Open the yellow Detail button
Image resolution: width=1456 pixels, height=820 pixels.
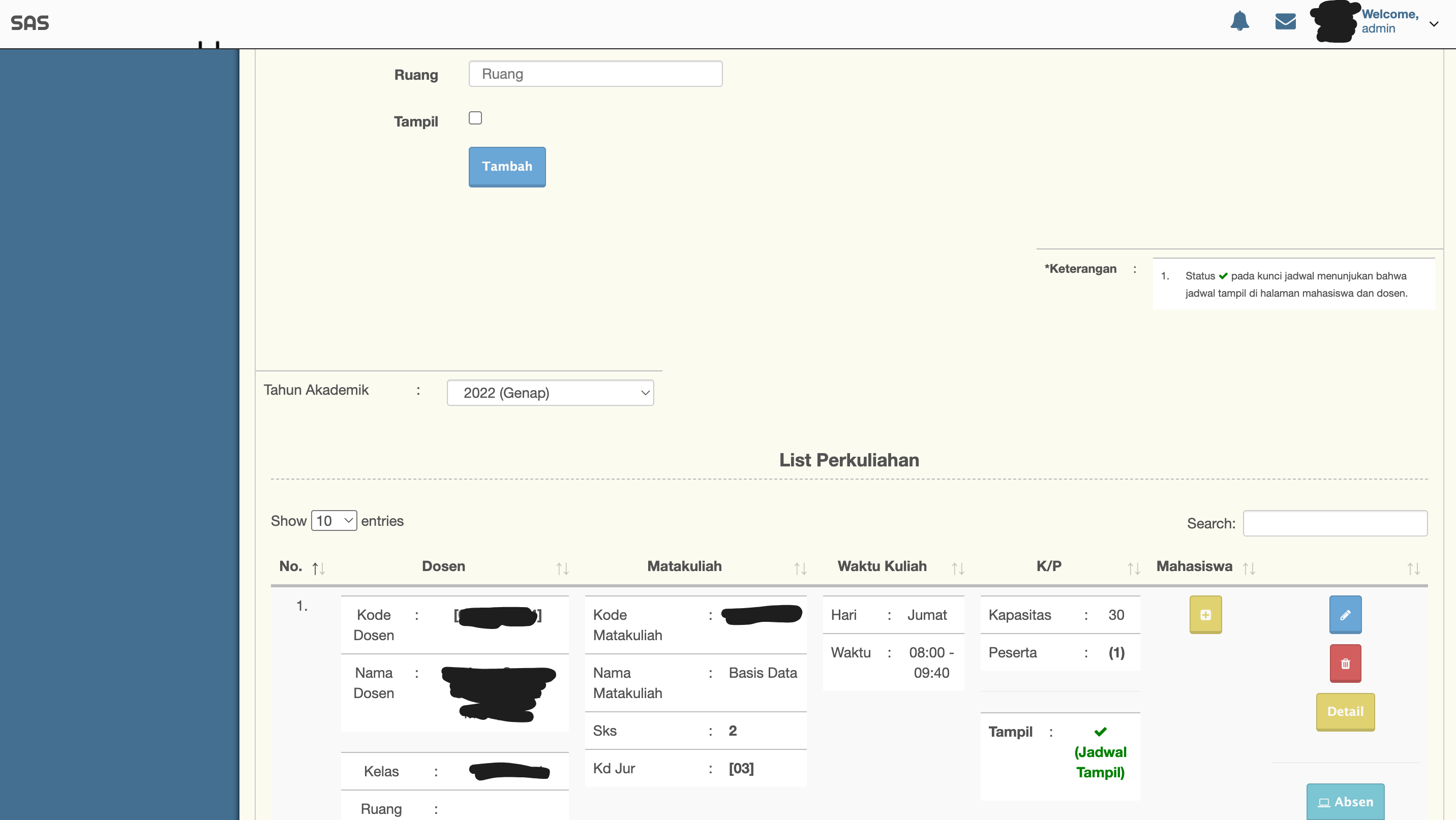(x=1345, y=712)
